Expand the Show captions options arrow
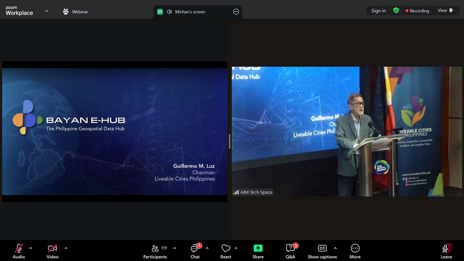 [335, 248]
